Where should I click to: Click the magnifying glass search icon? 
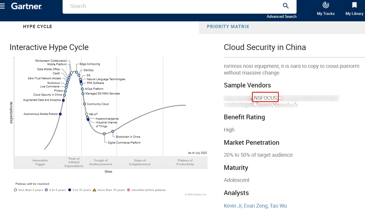pyautogui.click(x=286, y=6)
